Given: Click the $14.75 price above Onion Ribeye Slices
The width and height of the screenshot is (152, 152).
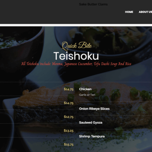Looking at the screenshot, I should [69, 103].
